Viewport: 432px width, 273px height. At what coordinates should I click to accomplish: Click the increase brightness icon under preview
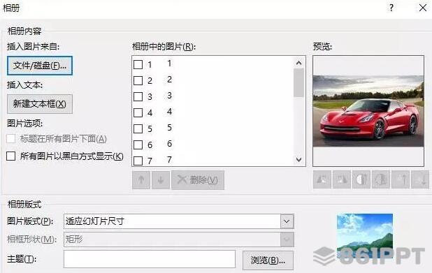tap(401, 179)
